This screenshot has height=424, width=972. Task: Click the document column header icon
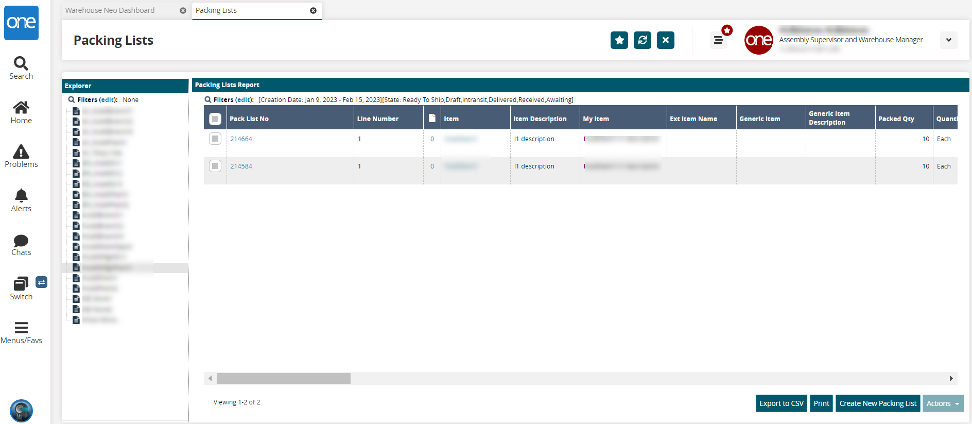tap(432, 118)
